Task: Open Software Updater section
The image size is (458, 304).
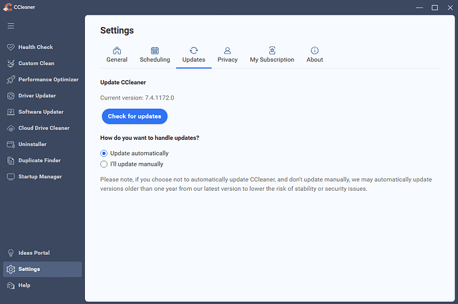Action: point(40,112)
